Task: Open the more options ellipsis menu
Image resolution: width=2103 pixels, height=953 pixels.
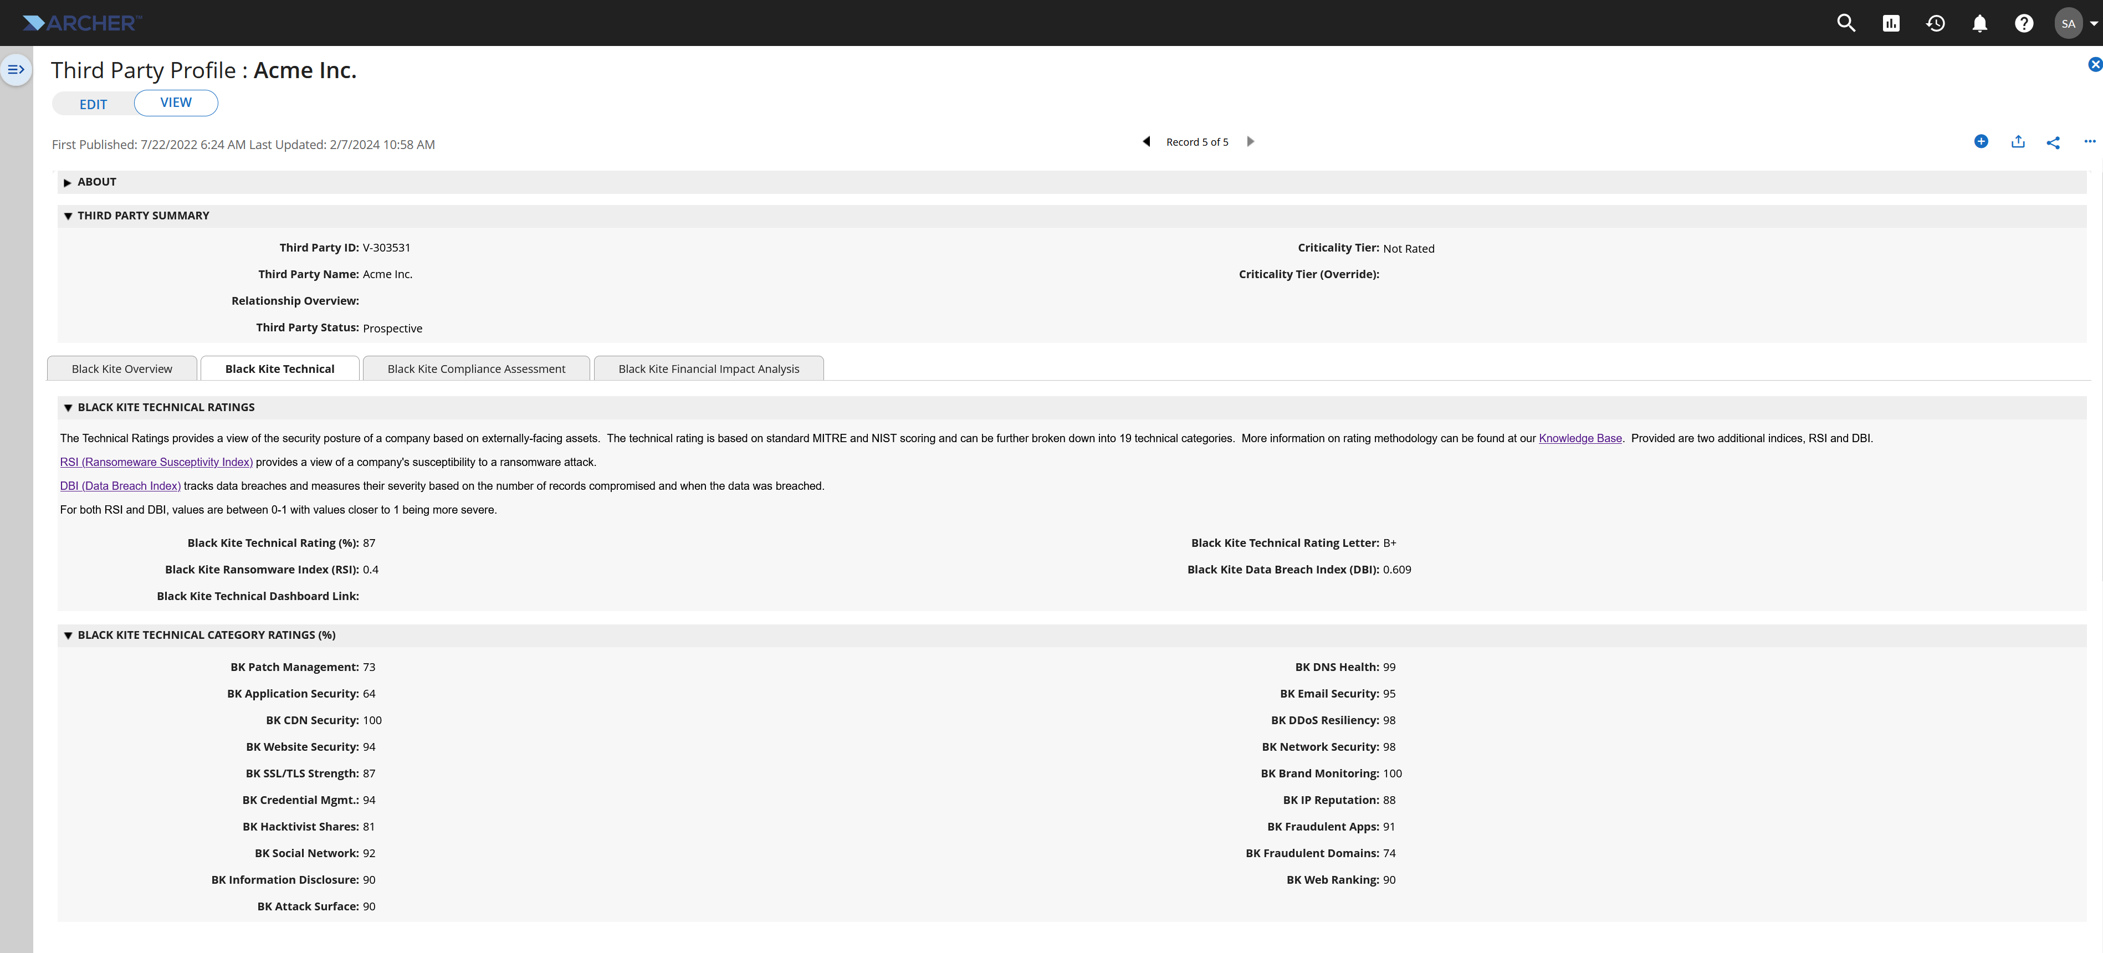Action: [x=2089, y=141]
